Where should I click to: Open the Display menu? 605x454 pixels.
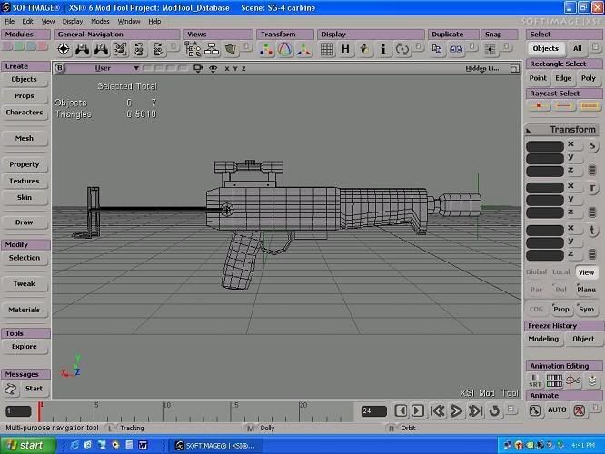tap(73, 21)
